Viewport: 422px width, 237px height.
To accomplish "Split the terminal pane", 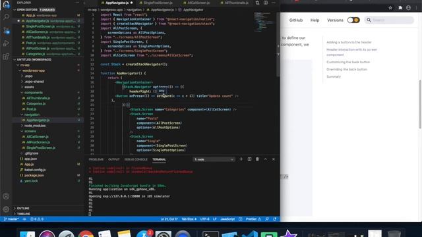I will (249, 159).
